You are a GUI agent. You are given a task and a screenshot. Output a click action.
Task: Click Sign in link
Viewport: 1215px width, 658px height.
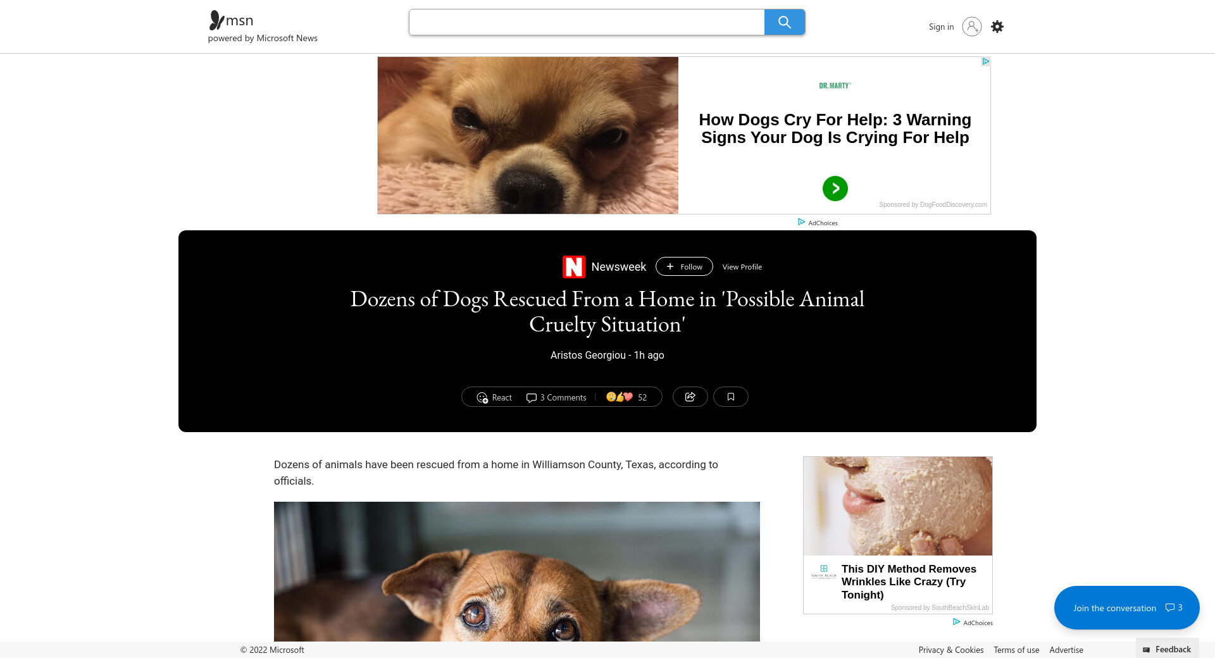click(941, 27)
